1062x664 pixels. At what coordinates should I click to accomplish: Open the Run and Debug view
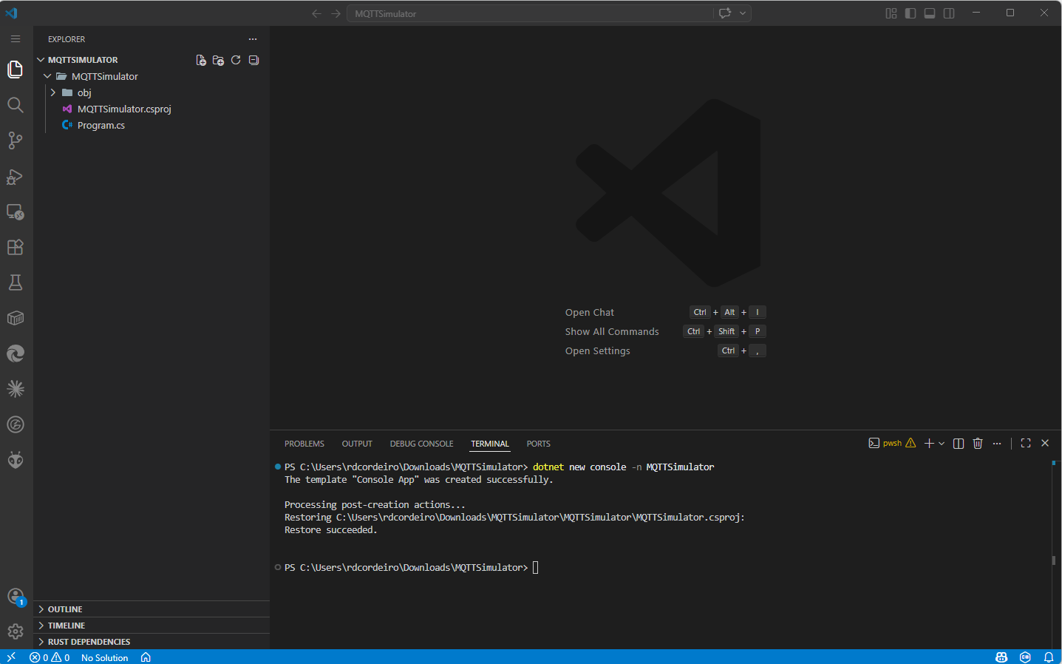pos(15,176)
